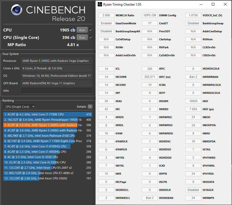Click the Cinebench logo sphere icon

pos(17,10)
